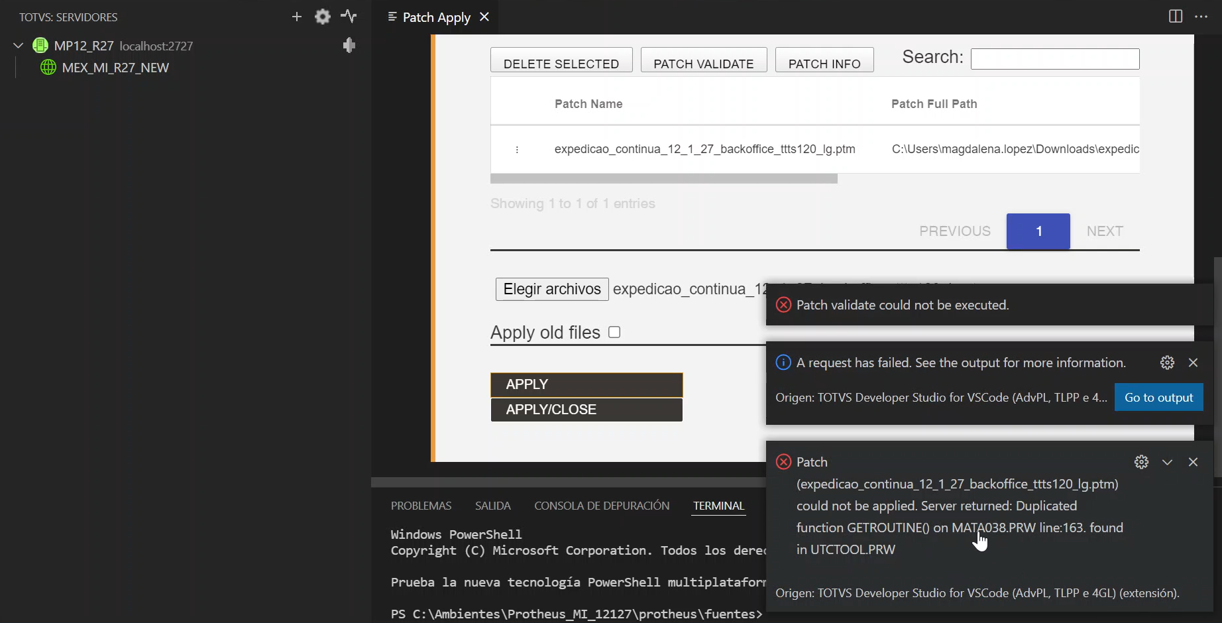Click Go to output button
Screen dimensions: 1222x623
[x=1158, y=398]
